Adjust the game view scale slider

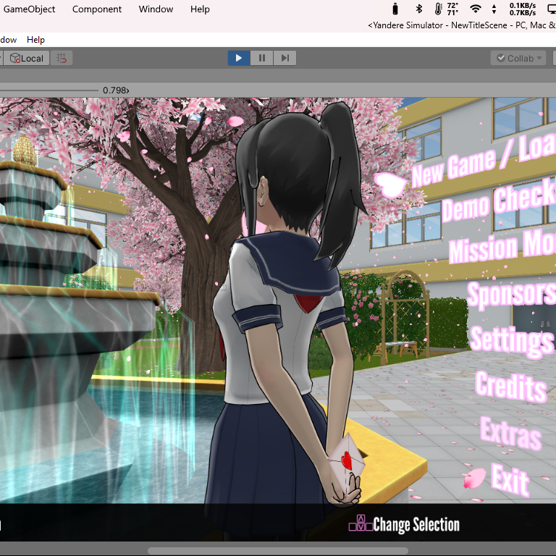point(49,90)
